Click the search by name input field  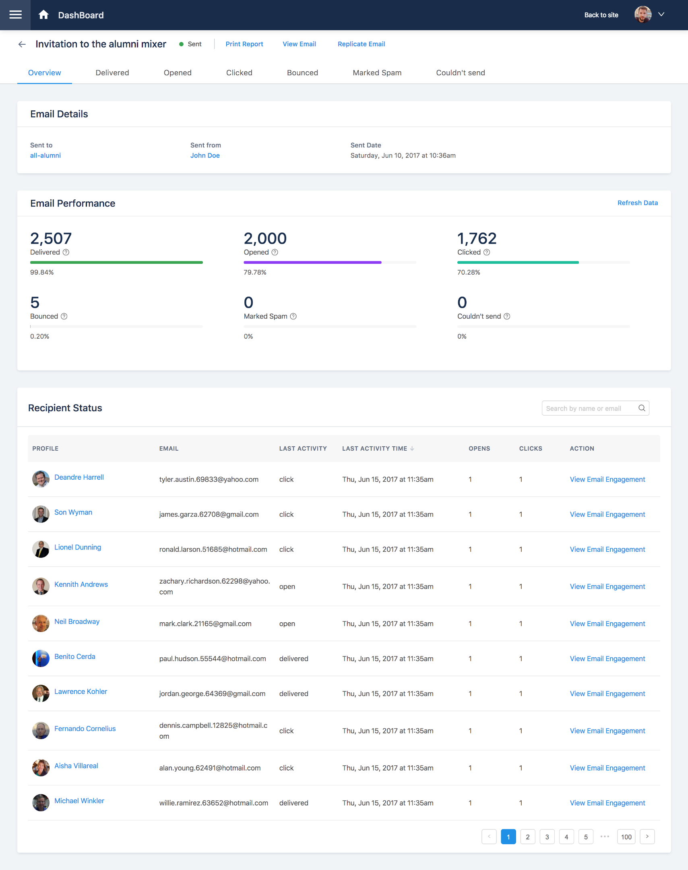coord(588,408)
